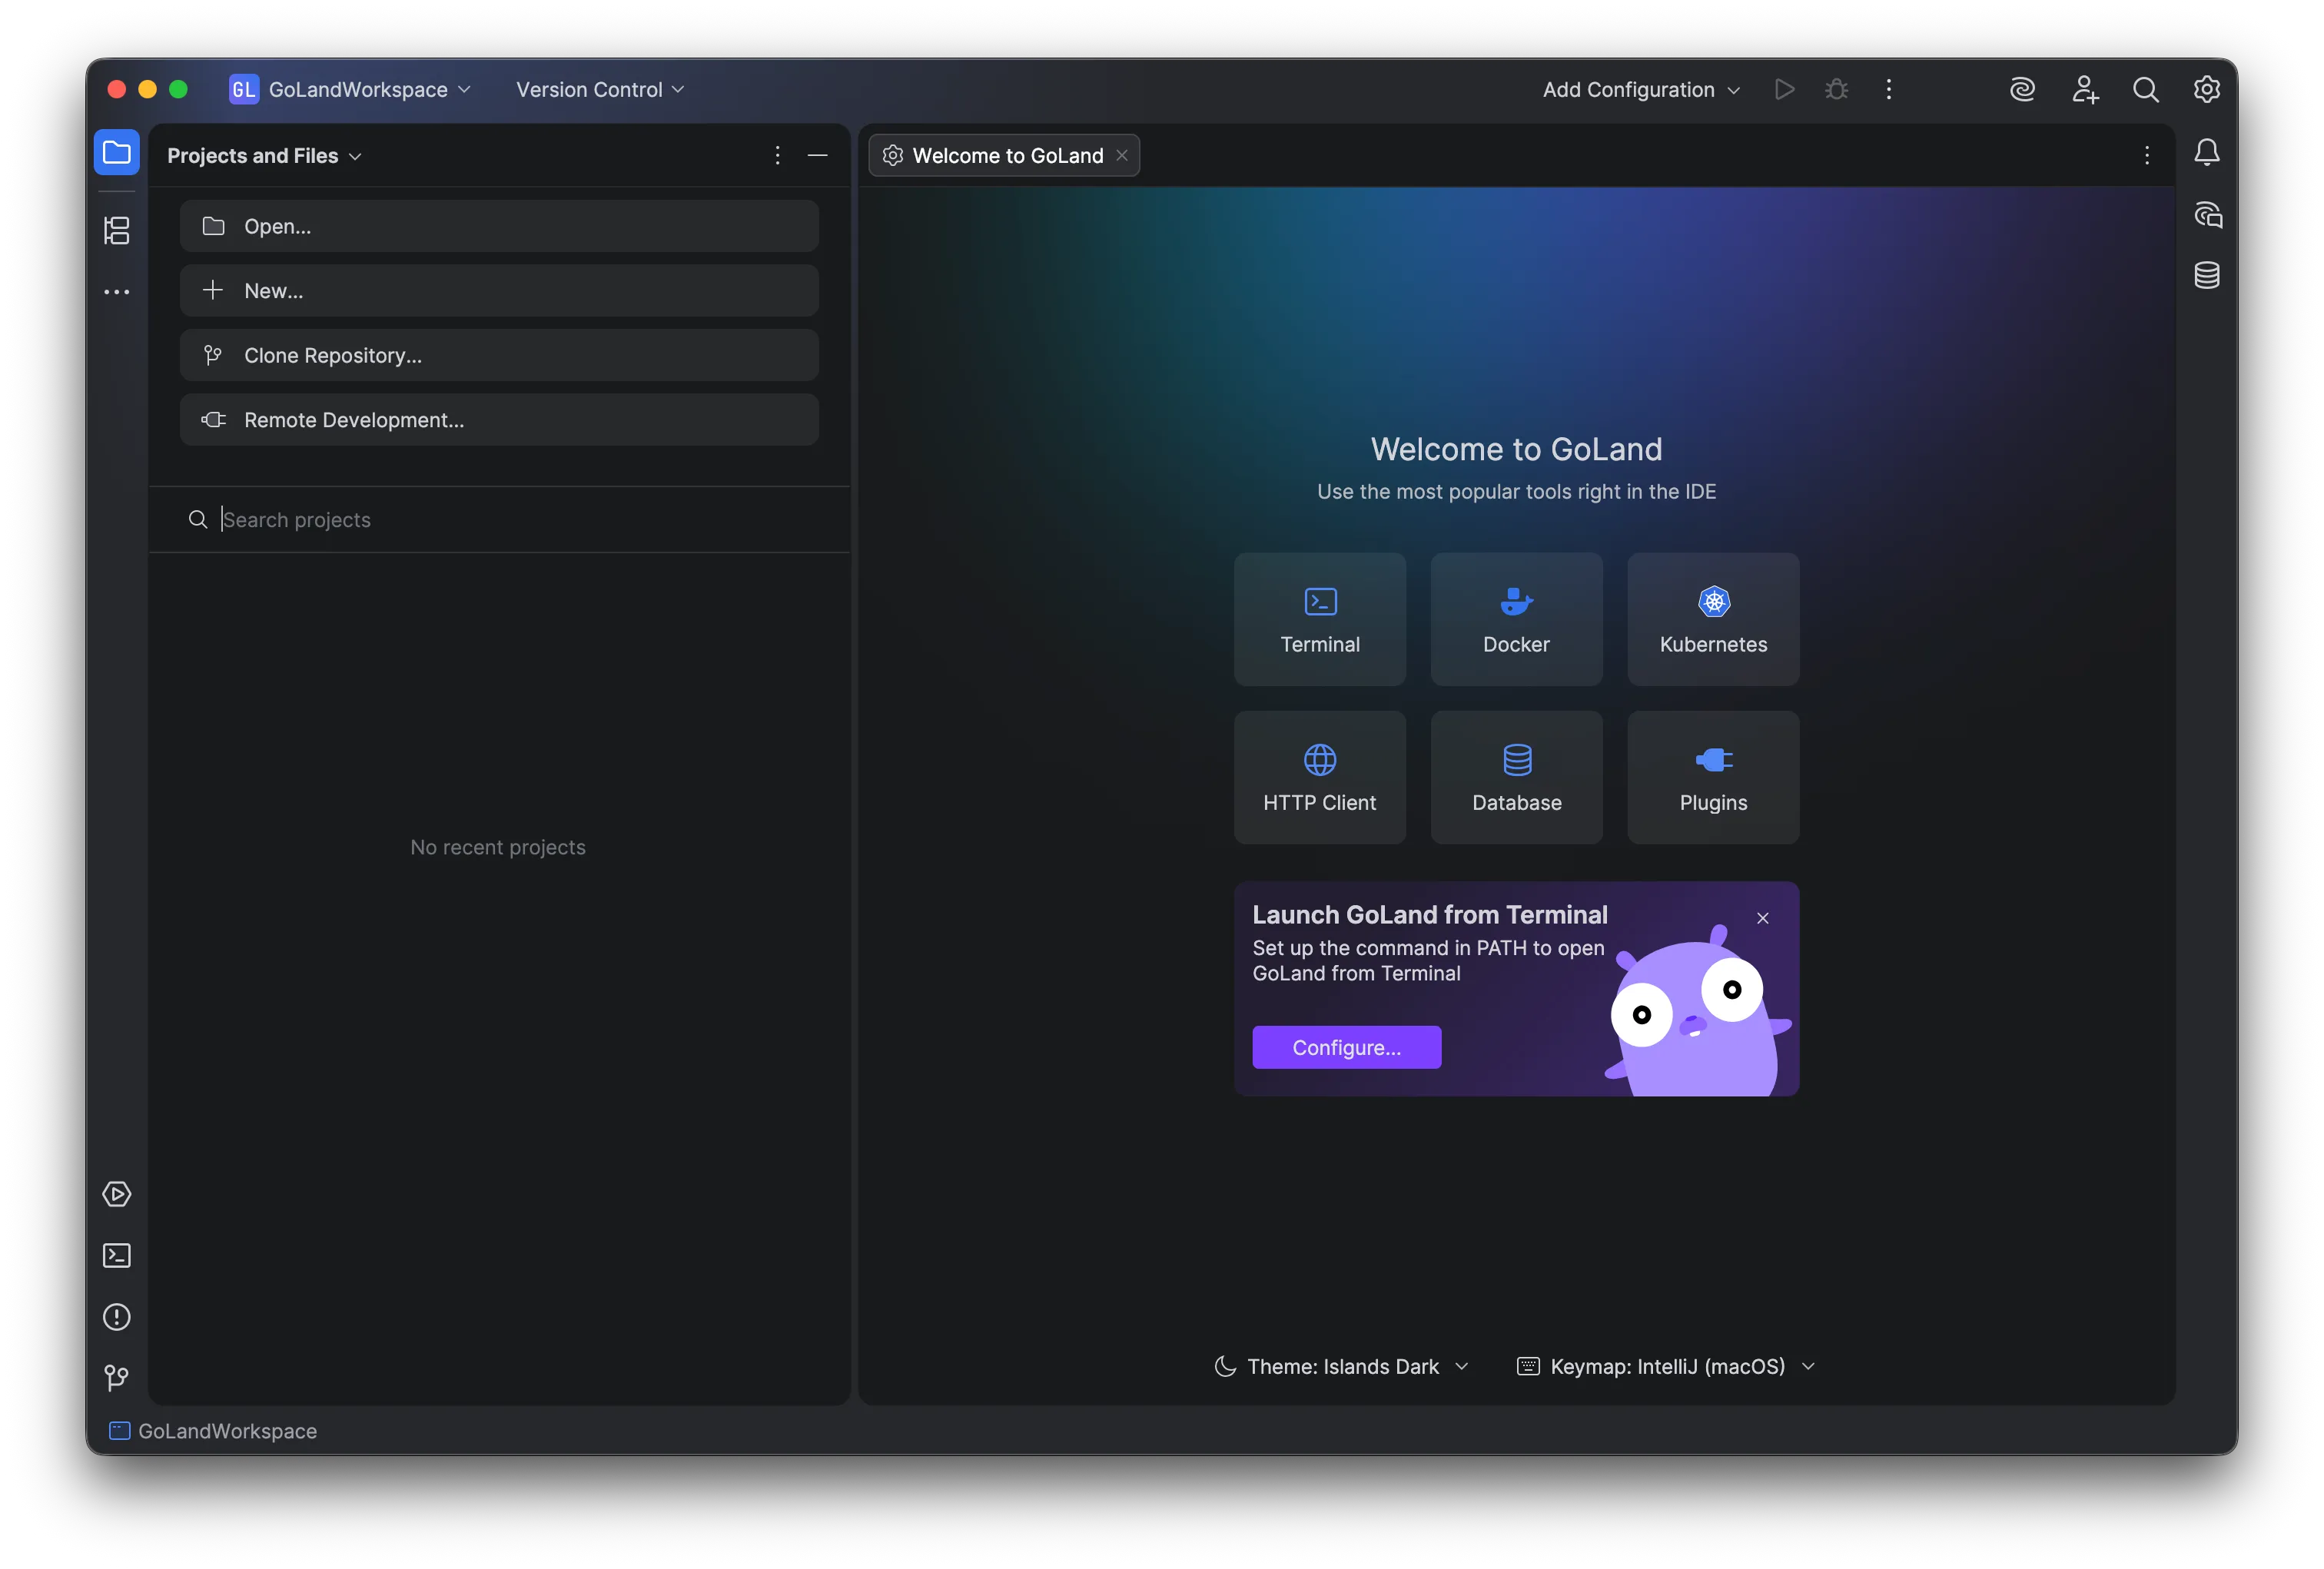
Task: Open the Problems tool window icon
Action: tap(117, 1317)
